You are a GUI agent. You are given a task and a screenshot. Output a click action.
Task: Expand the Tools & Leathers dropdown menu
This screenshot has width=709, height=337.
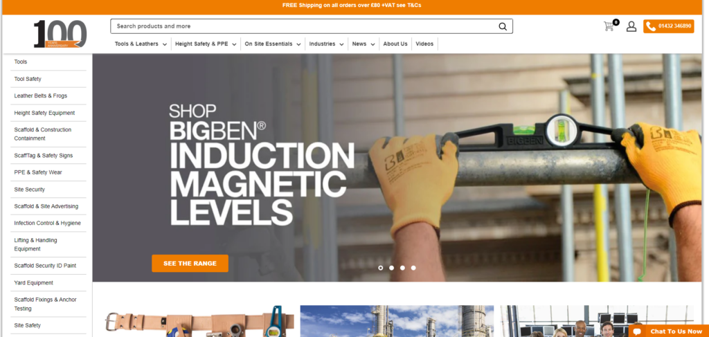point(141,44)
